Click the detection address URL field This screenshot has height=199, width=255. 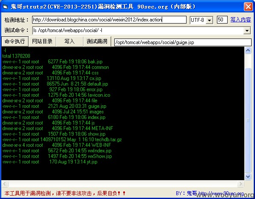(x=109, y=20)
